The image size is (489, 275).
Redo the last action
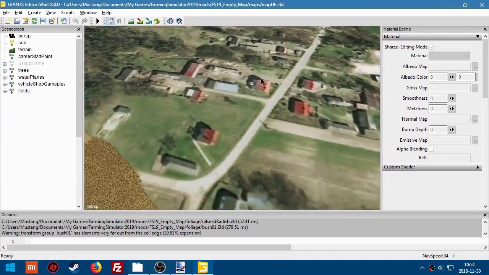(x=84, y=21)
